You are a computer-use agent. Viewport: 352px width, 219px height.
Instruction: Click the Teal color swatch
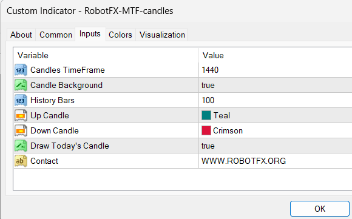(206, 115)
